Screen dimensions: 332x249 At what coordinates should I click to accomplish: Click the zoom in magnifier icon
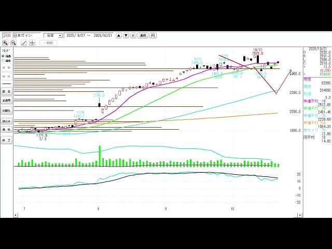pyautogui.click(x=6, y=43)
